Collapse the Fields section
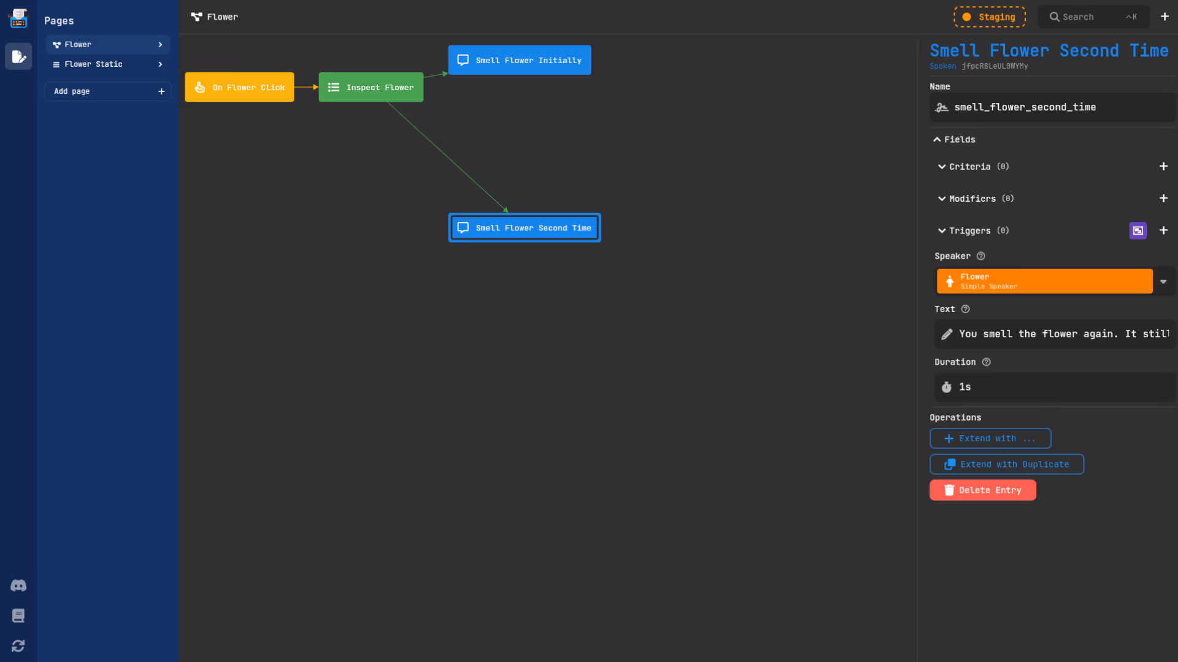The height and width of the screenshot is (662, 1178). tap(954, 140)
